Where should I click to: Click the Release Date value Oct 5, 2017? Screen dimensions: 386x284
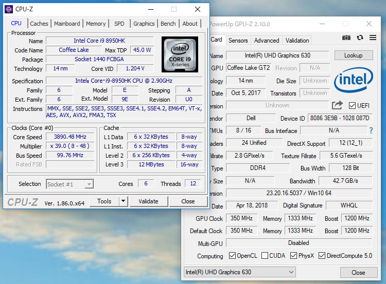(245, 93)
